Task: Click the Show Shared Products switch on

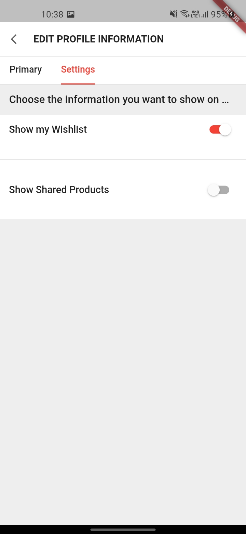Action: (219, 190)
